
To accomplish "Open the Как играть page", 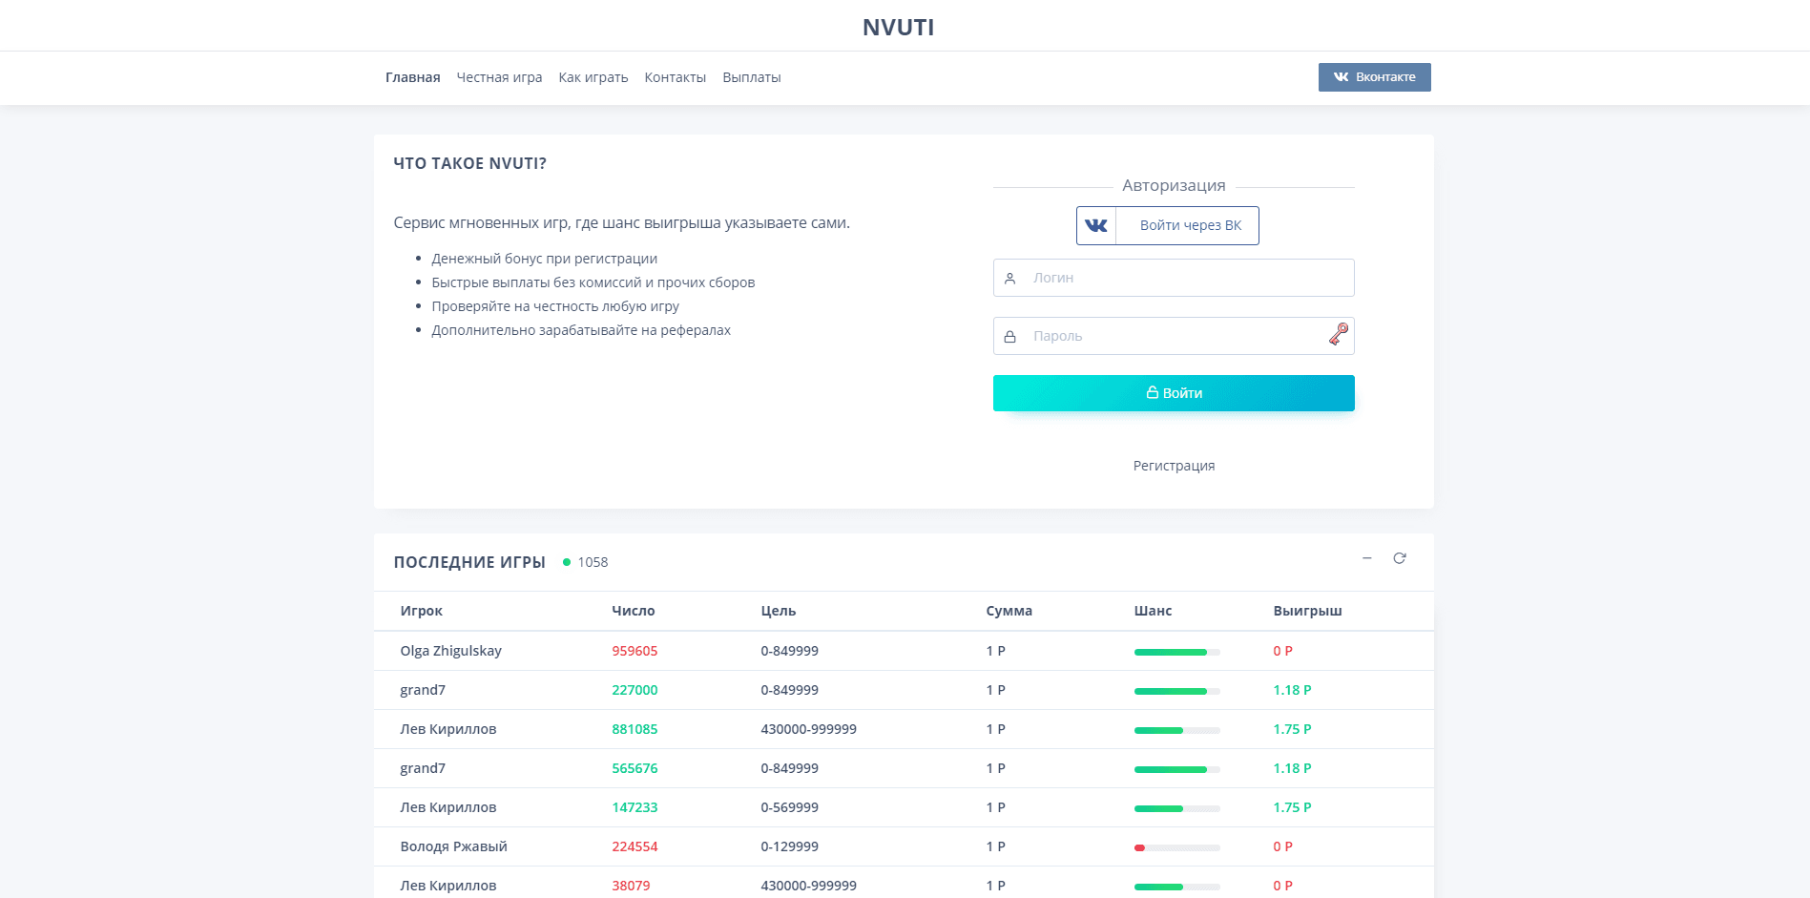I will tap(593, 77).
